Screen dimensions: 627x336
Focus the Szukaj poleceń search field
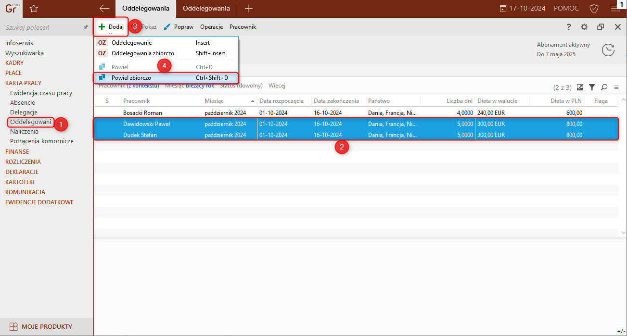tap(42, 27)
